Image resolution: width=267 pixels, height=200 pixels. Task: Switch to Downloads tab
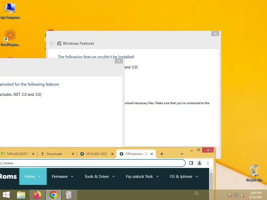coord(57,154)
